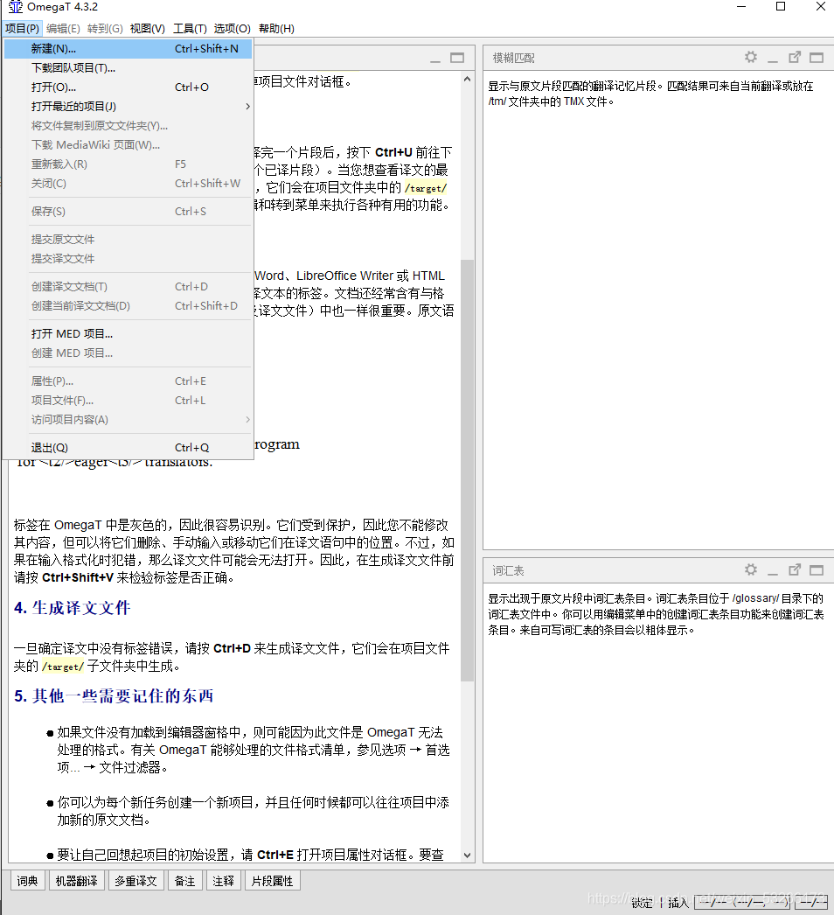Maximize the OmegaT window

click(x=781, y=7)
